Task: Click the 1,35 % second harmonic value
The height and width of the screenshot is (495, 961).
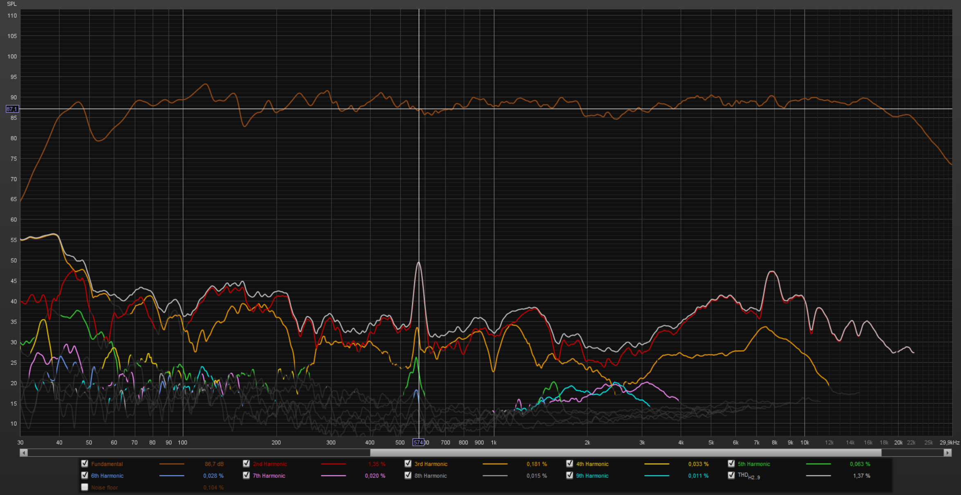Action: 377,464
